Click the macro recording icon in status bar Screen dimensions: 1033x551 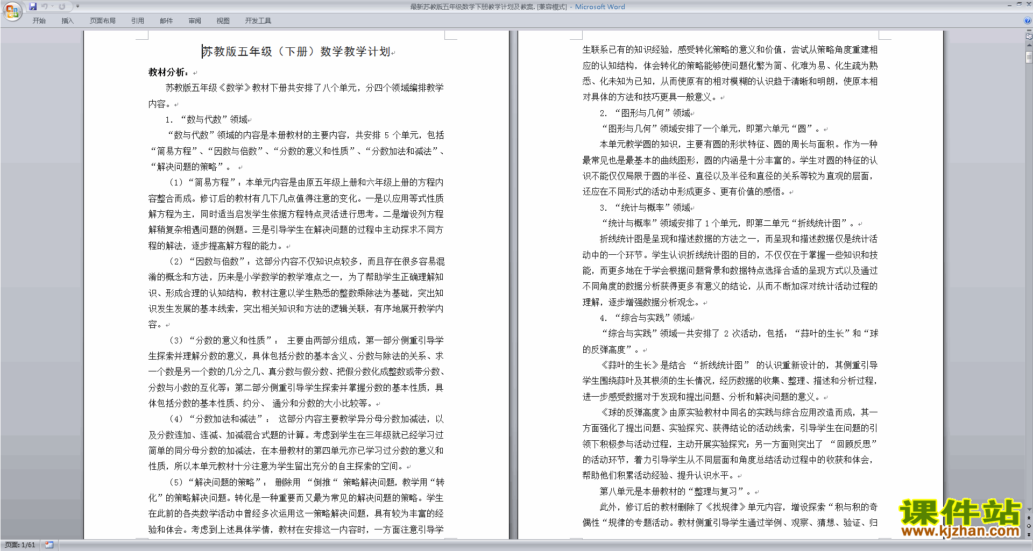click(x=49, y=545)
